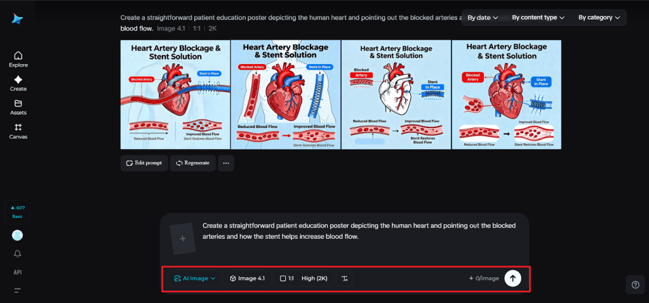Click the user profile avatar
649x303 pixels.
click(x=18, y=235)
